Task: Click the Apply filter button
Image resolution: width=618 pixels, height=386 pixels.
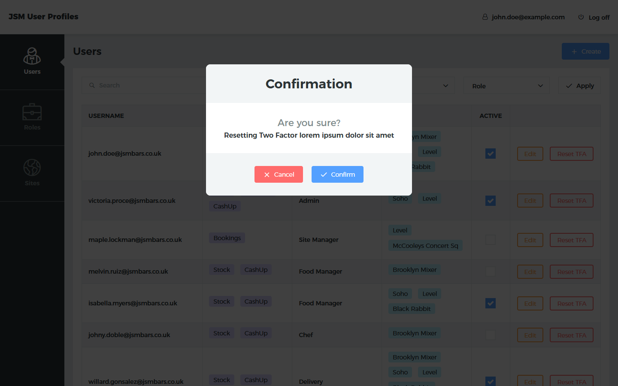Action: 579,86
